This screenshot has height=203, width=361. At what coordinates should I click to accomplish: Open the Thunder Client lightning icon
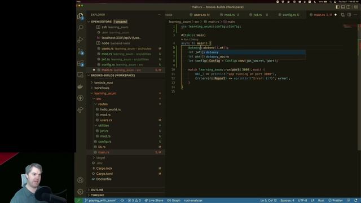80,98
